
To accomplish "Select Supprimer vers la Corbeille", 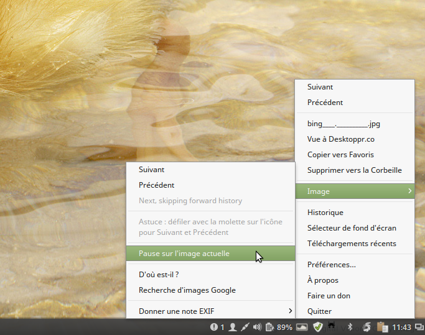I will pyautogui.click(x=354, y=170).
